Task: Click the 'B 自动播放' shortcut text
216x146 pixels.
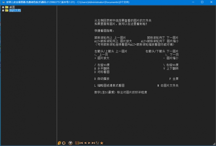Action: (102, 79)
